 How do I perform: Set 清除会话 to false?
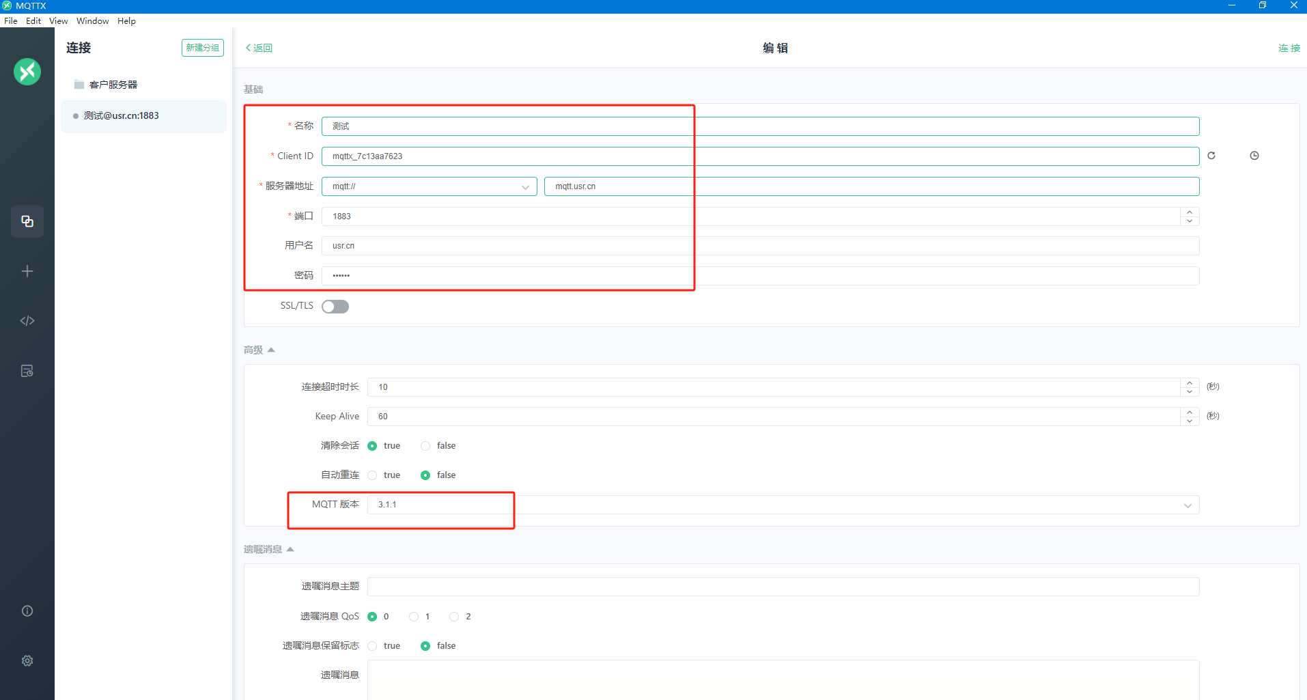tap(425, 446)
